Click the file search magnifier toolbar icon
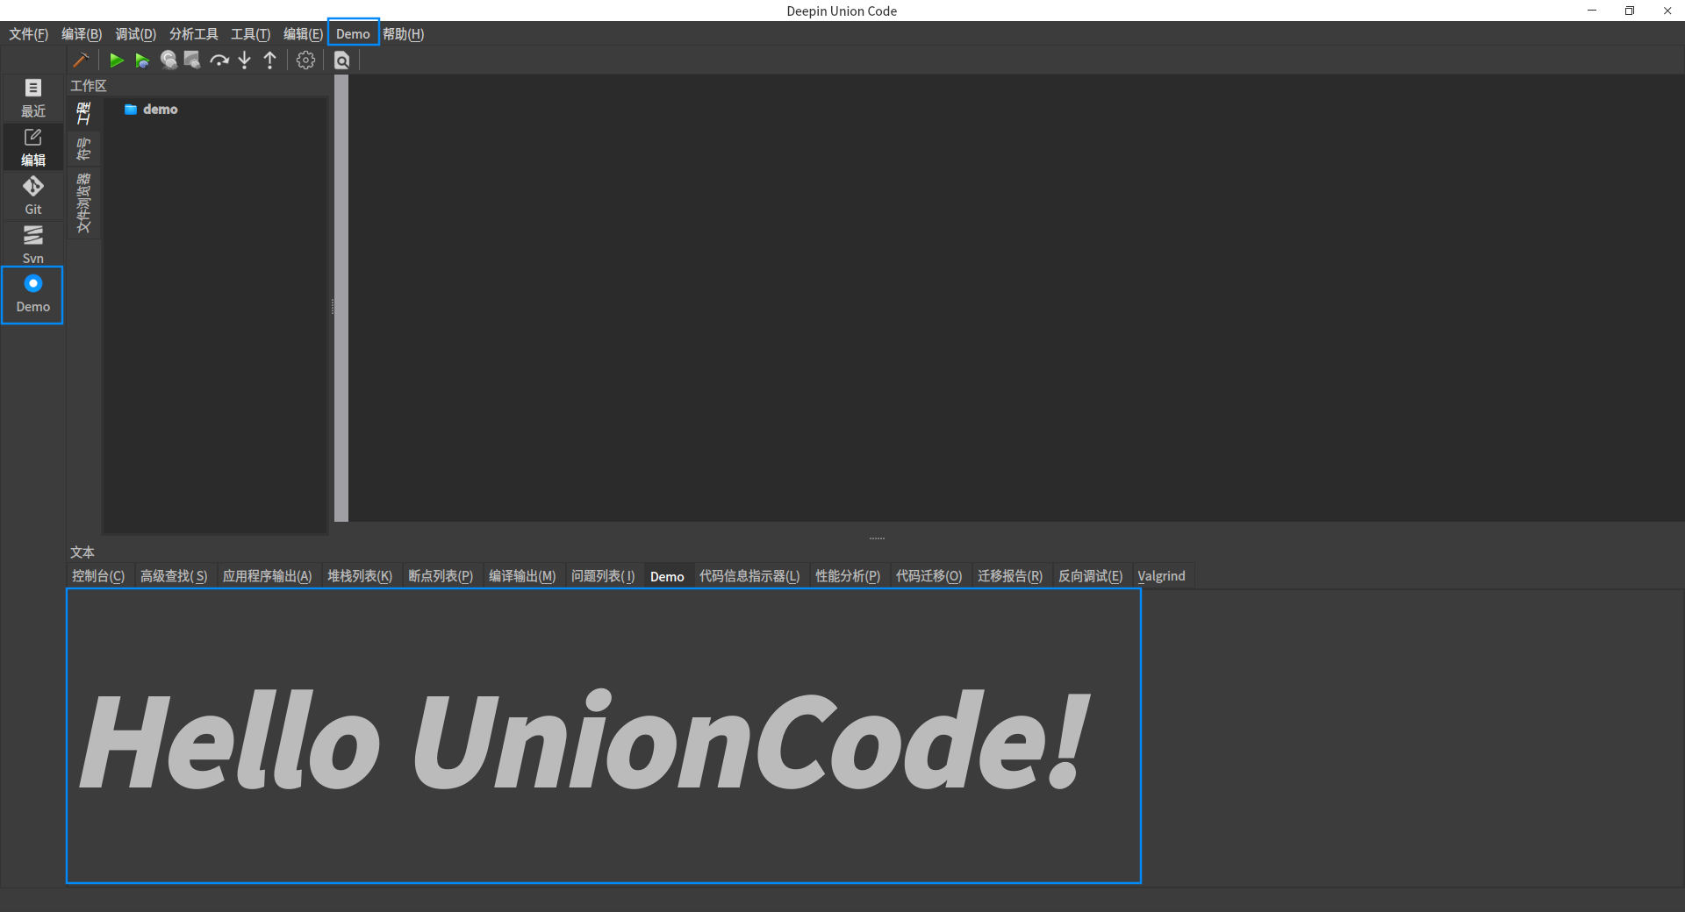This screenshot has width=1685, height=912. 342,60
